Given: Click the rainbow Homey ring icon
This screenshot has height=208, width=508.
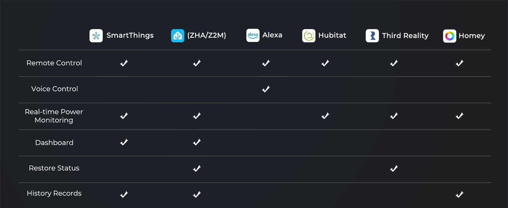Looking at the screenshot, I should click(x=450, y=36).
